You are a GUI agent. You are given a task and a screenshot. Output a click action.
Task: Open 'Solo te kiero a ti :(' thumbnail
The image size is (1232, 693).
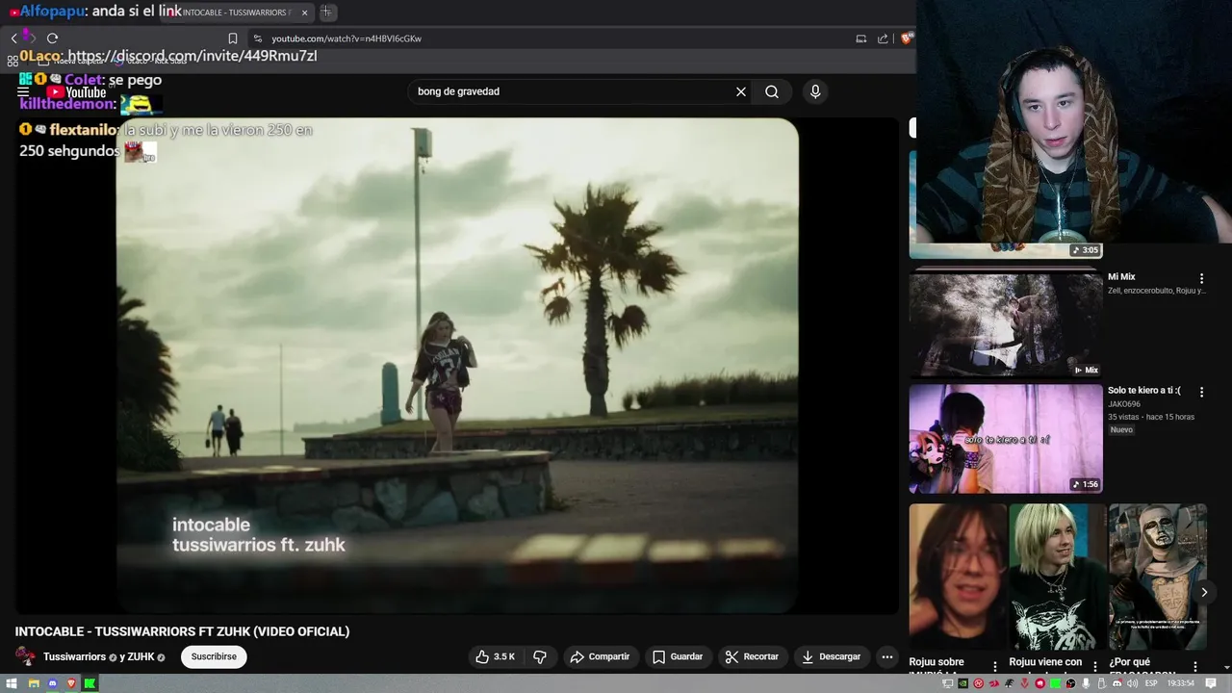pyautogui.click(x=1006, y=439)
